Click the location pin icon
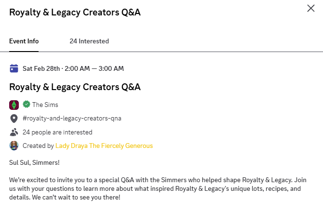 click(14, 119)
